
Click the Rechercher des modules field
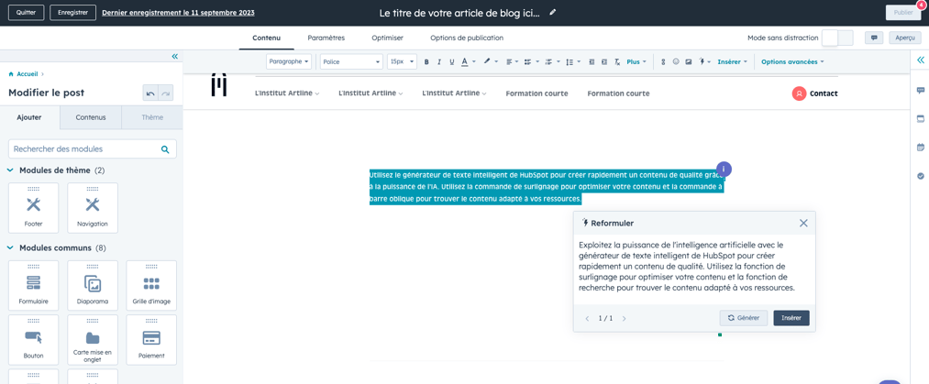93,149
